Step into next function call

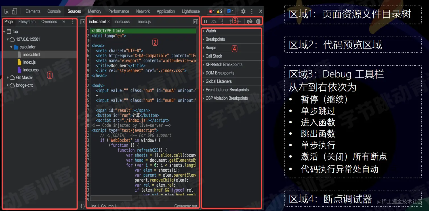[x=222, y=22]
